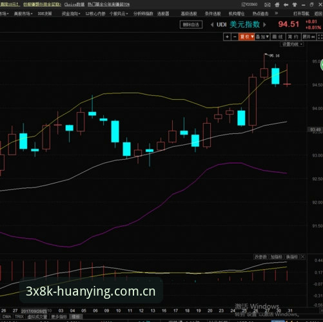Click the 换指标 indicator button
Screen dimensions: 323x322
[292, 256]
